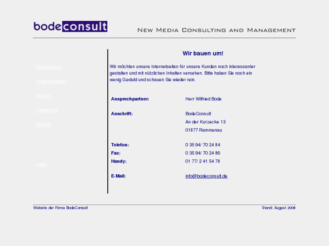Go to the Hobbys page
The image size is (329, 246).
tap(43, 96)
